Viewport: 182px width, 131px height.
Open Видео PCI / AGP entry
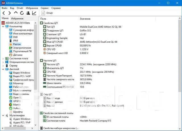click(x=20, y=76)
